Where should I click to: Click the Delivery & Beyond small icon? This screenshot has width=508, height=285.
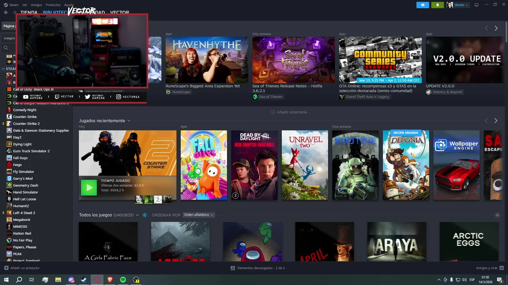(x=429, y=92)
